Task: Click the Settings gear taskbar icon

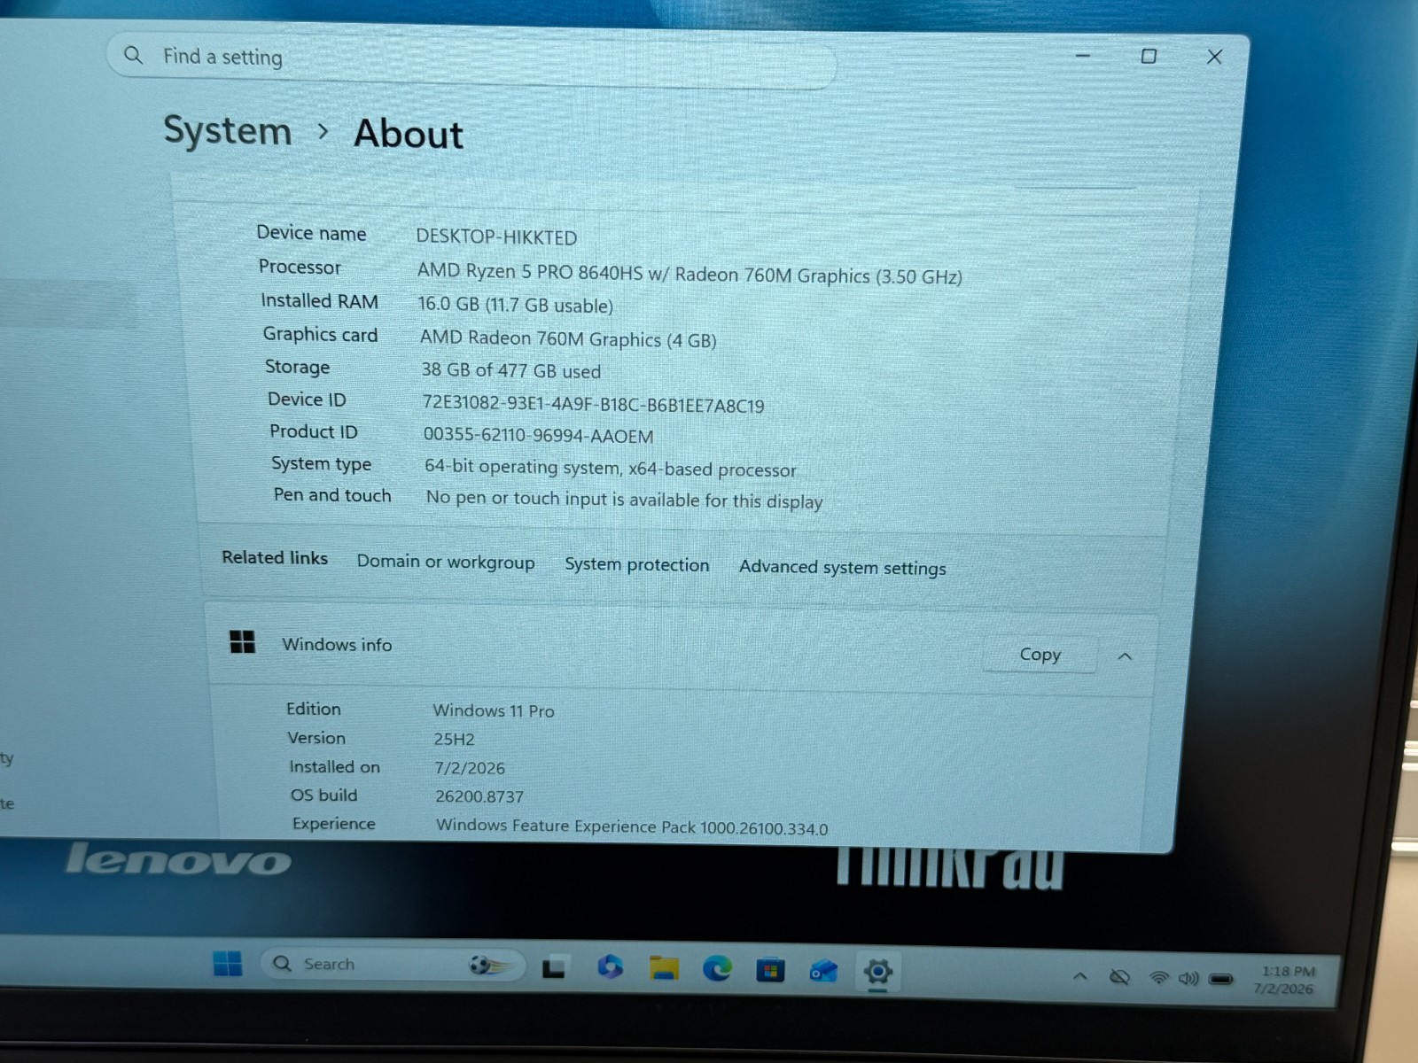Action: click(x=877, y=973)
